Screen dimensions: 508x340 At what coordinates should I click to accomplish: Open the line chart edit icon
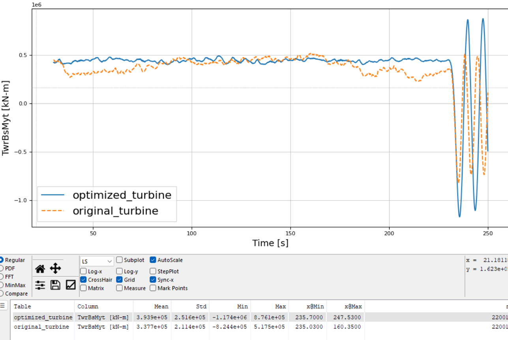click(x=71, y=285)
